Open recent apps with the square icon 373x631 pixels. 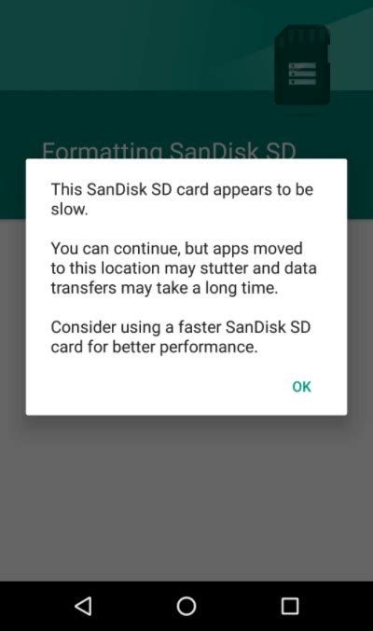[x=290, y=606]
